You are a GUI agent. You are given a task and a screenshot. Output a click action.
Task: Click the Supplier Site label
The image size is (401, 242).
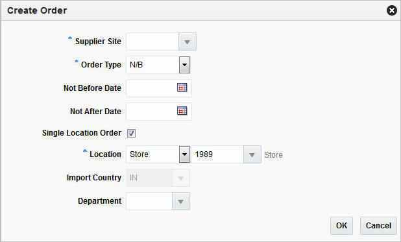98,42
